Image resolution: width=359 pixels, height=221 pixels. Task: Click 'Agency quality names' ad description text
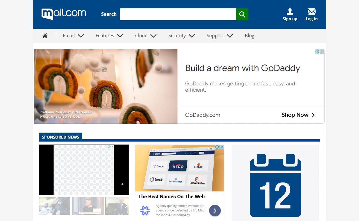180,211
